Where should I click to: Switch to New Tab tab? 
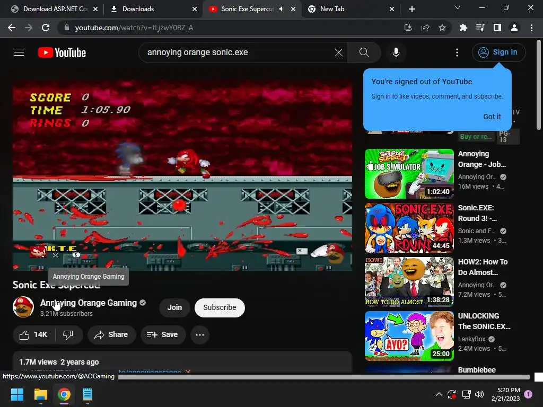tap(350, 9)
